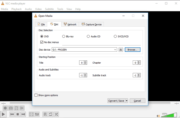The width and height of the screenshot is (180, 118).
Task: Stop playback with the square Stop button
Action: [x=17, y=114]
